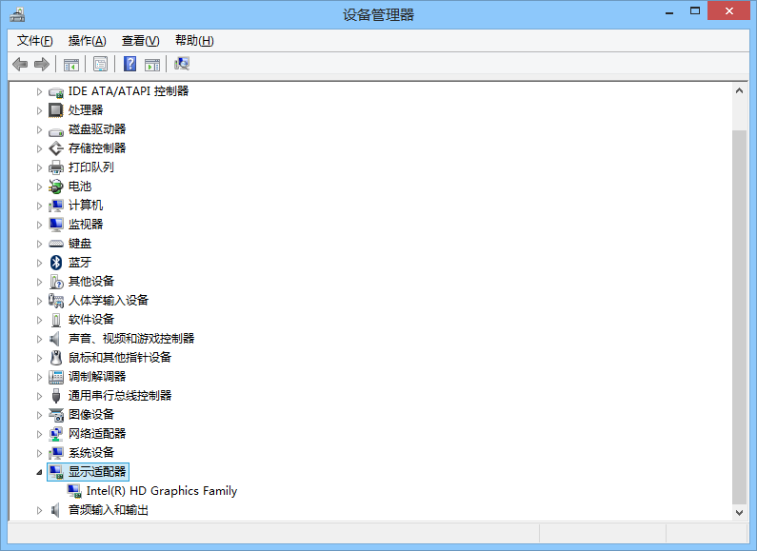Close the 设备管理器 window
The image size is (757, 551).
click(x=729, y=10)
